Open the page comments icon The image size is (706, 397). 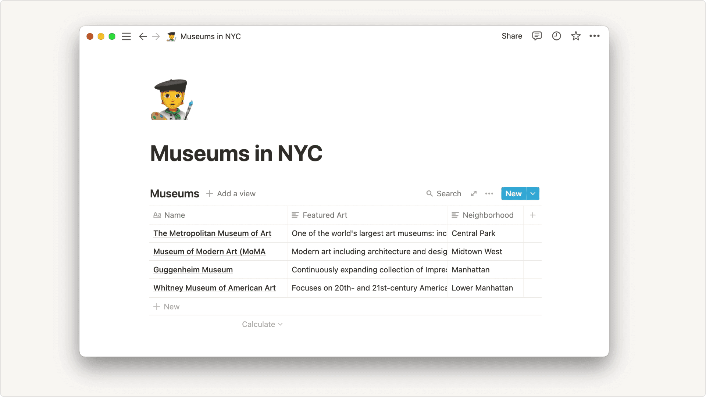click(x=537, y=36)
